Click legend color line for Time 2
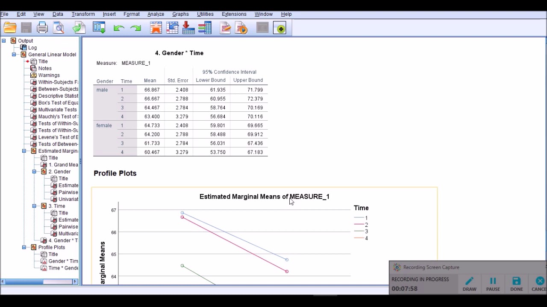547x307 pixels. pyautogui.click(x=359, y=225)
